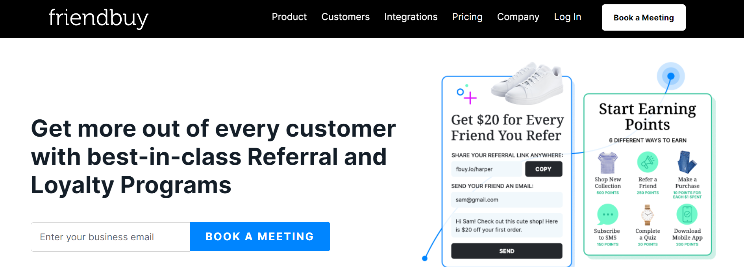Image resolution: width=744 pixels, height=267 pixels.
Task: Focus the business email input field
Action: pyautogui.click(x=110, y=237)
